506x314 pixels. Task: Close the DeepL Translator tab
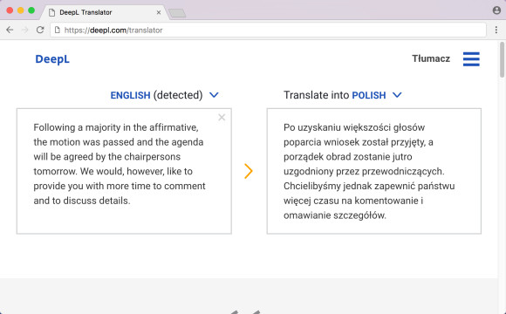(x=159, y=12)
